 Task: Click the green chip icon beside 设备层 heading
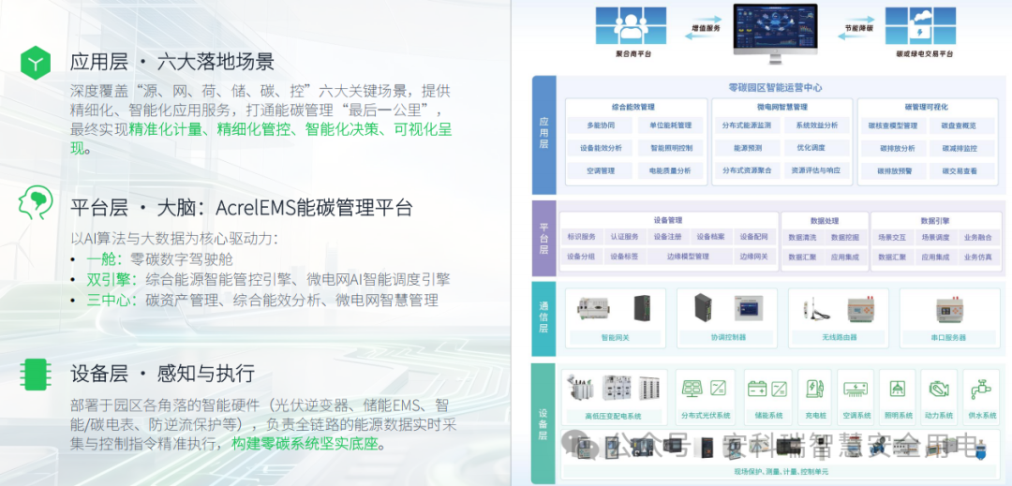tap(35, 375)
